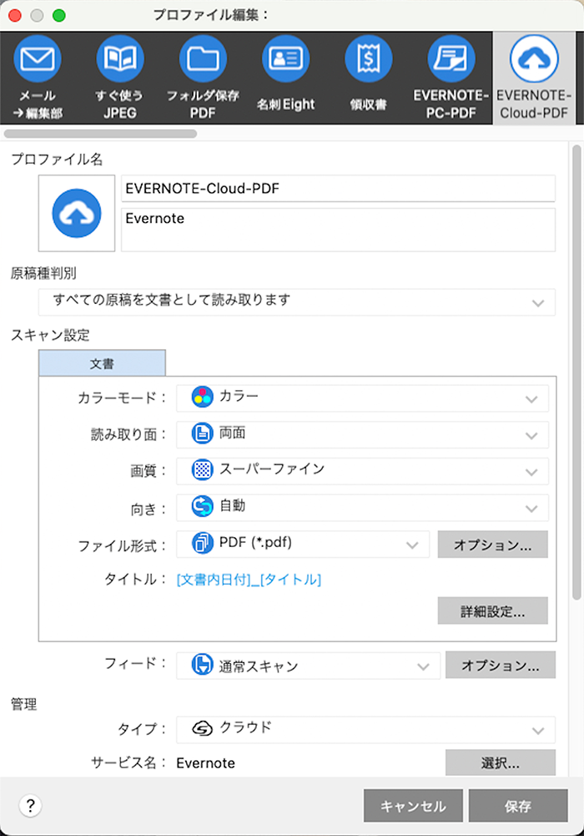Image resolution: width=584 pixels, height=836 pixels.
Task: Open feed オプション settings
Action: (501, 665)
